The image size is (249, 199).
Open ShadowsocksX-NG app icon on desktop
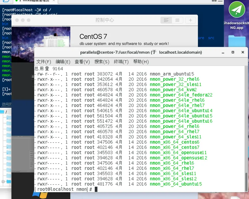(x=237, y=10)
